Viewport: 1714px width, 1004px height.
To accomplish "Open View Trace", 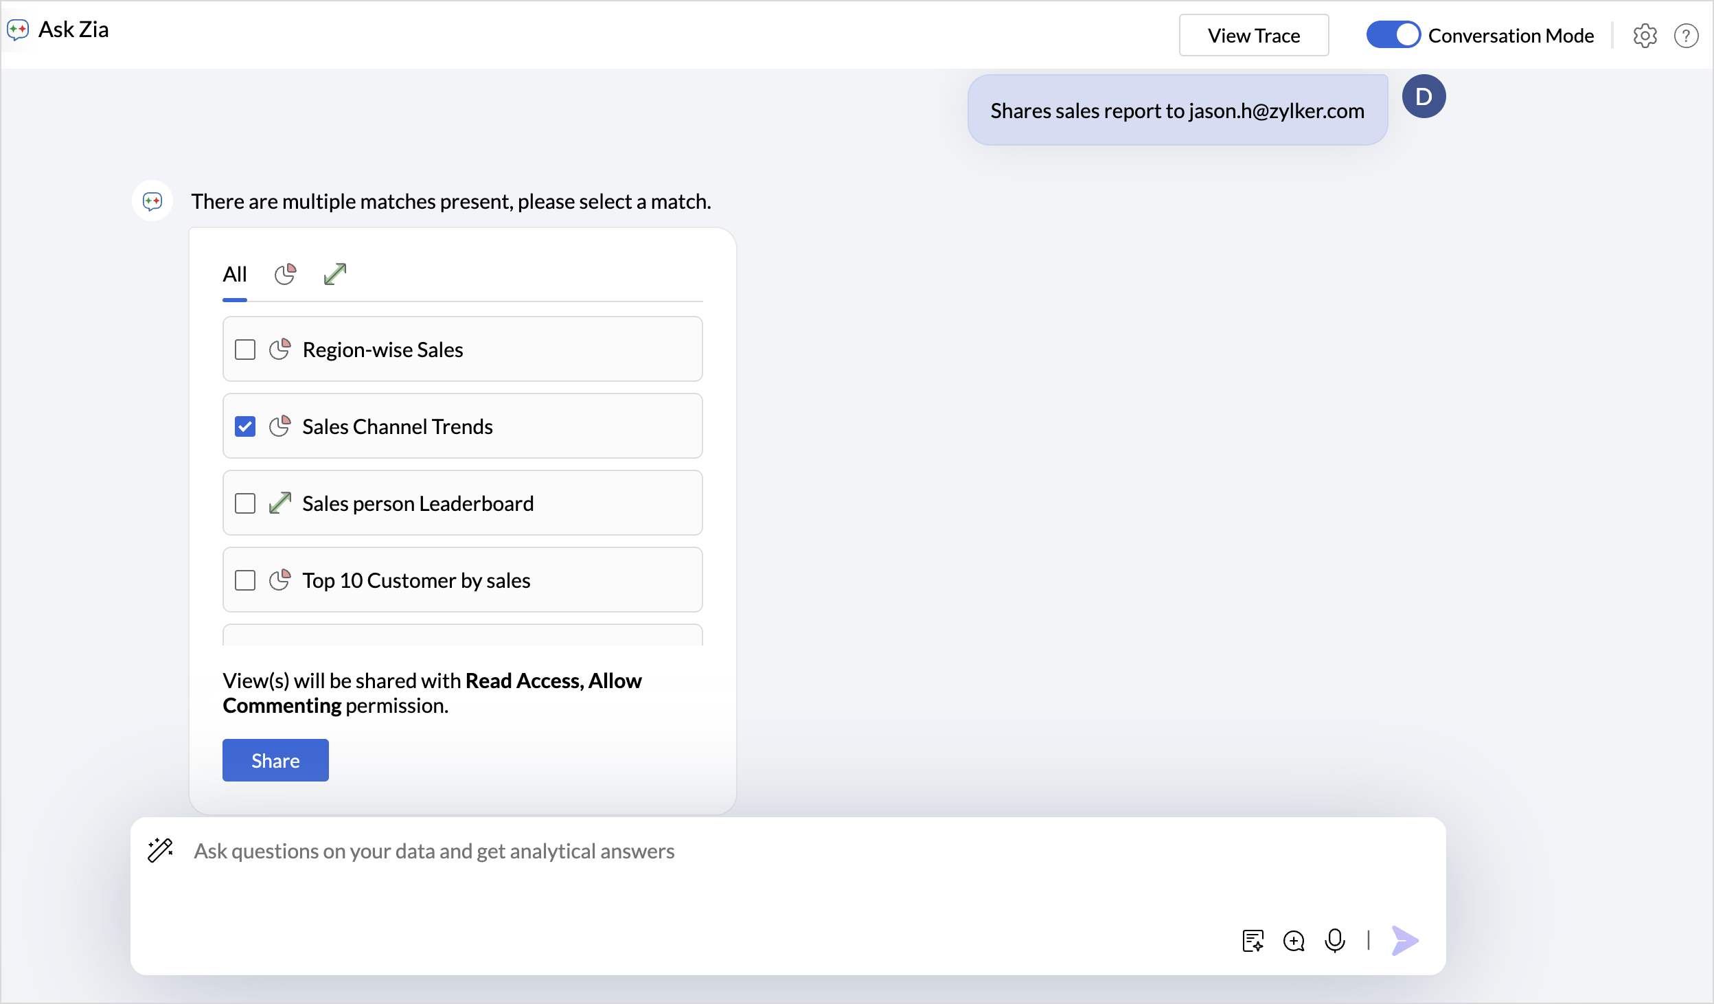I will tap(1253, 36).
